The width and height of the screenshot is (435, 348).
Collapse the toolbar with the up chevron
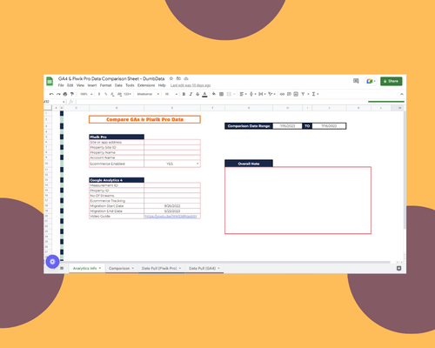tap(402, 94)
